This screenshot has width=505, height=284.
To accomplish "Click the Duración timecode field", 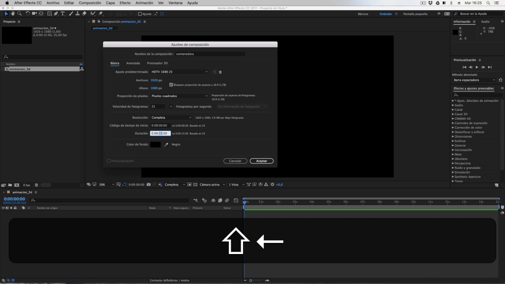I will (161, 133).
